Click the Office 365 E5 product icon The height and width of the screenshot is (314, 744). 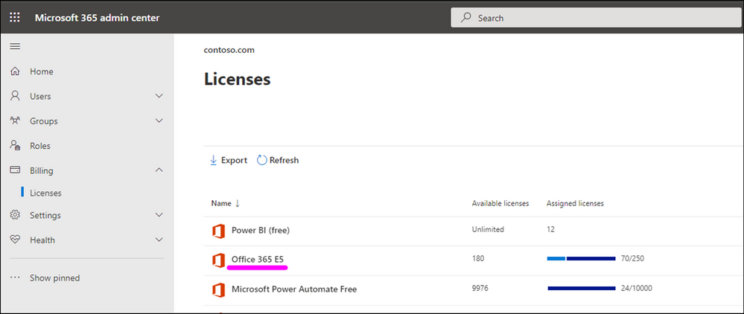(x=218, y=260)
